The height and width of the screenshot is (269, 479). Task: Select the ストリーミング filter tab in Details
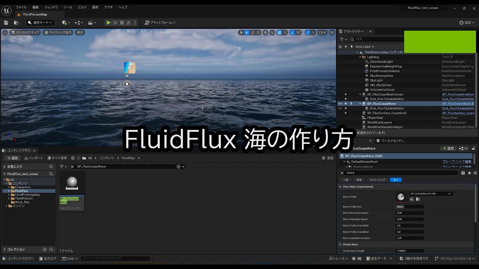point(377,180)
